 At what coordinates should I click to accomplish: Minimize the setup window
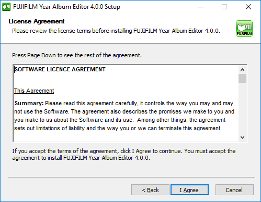[201, 7]
